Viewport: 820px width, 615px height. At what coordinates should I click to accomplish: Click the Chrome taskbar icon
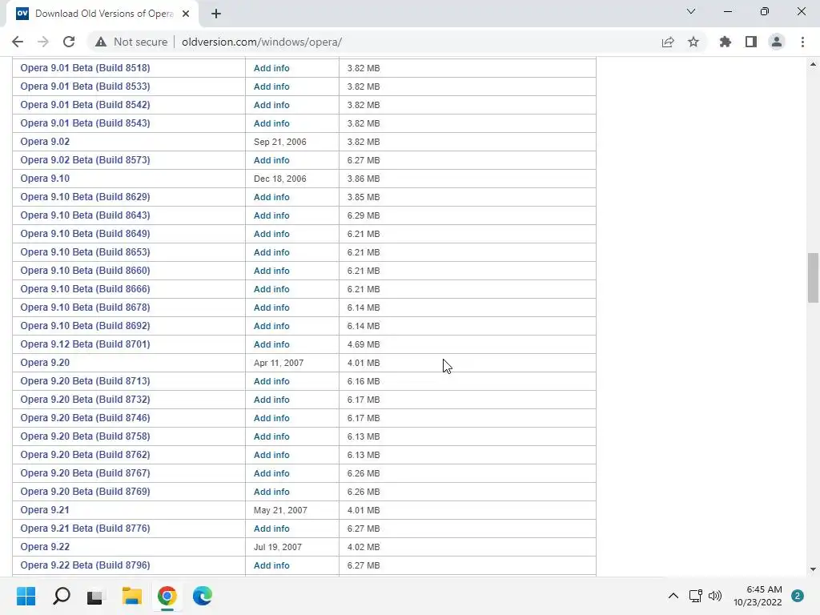167,596
